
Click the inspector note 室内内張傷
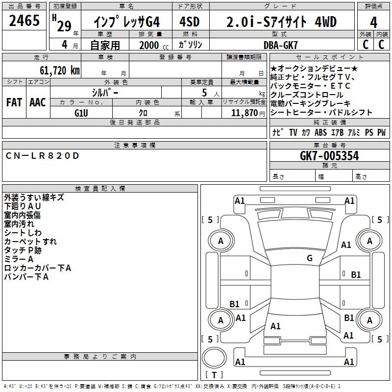tap(22, 215)
